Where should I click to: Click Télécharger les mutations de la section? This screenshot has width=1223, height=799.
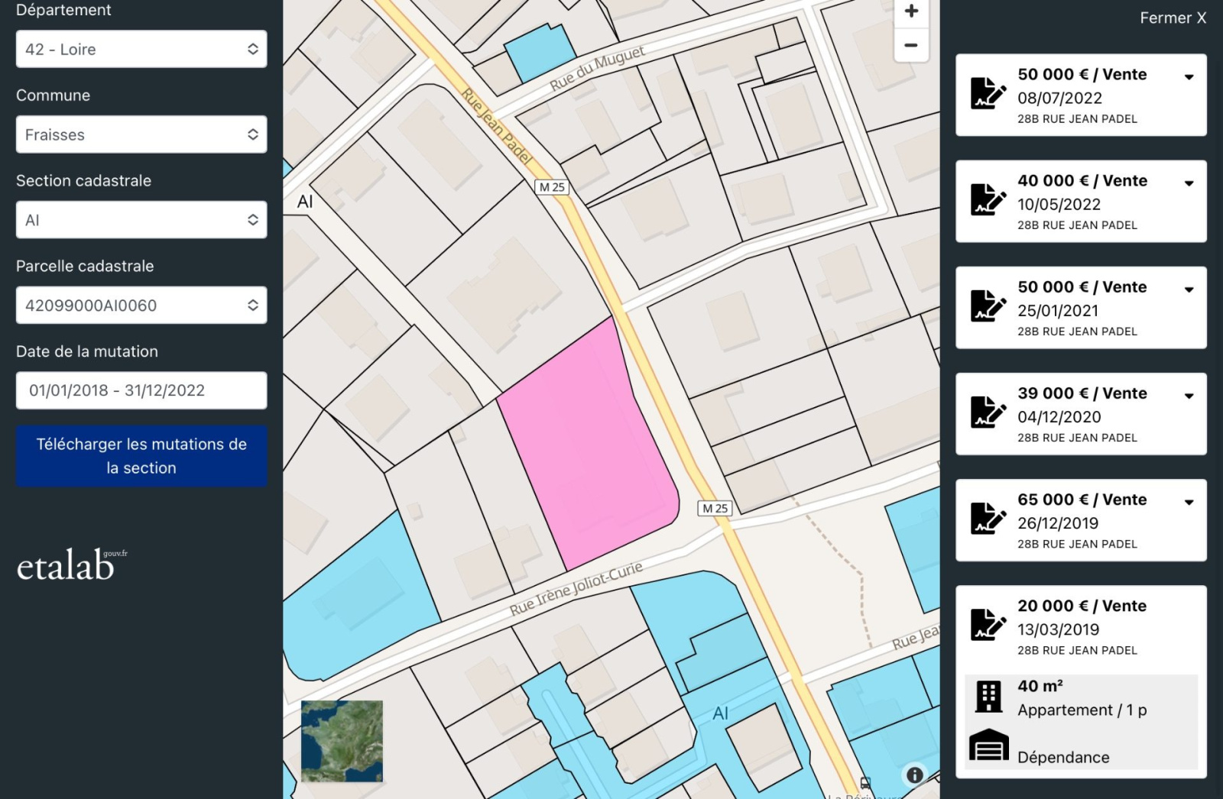click(141, 456)
